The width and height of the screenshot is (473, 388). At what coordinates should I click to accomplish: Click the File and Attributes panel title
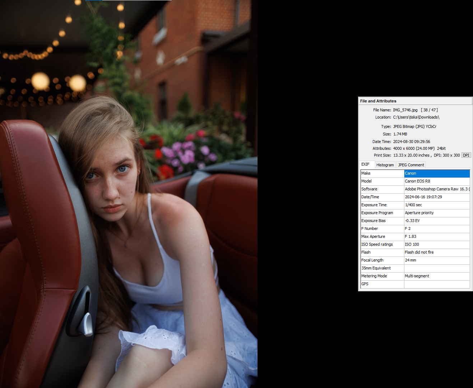378,101
